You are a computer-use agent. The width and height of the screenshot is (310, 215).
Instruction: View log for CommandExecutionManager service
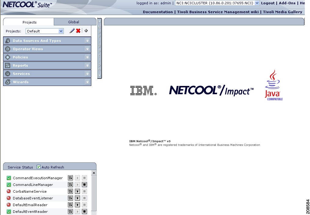(70, 178)
